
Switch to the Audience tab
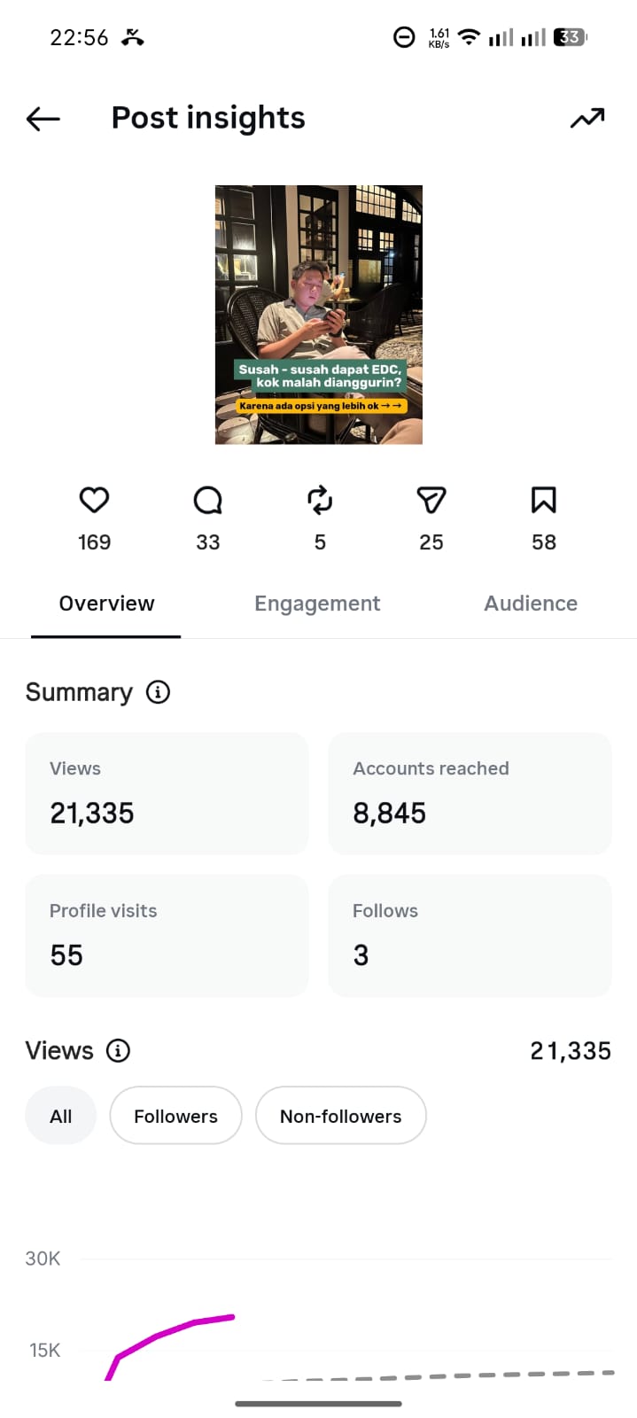(531, 604)
